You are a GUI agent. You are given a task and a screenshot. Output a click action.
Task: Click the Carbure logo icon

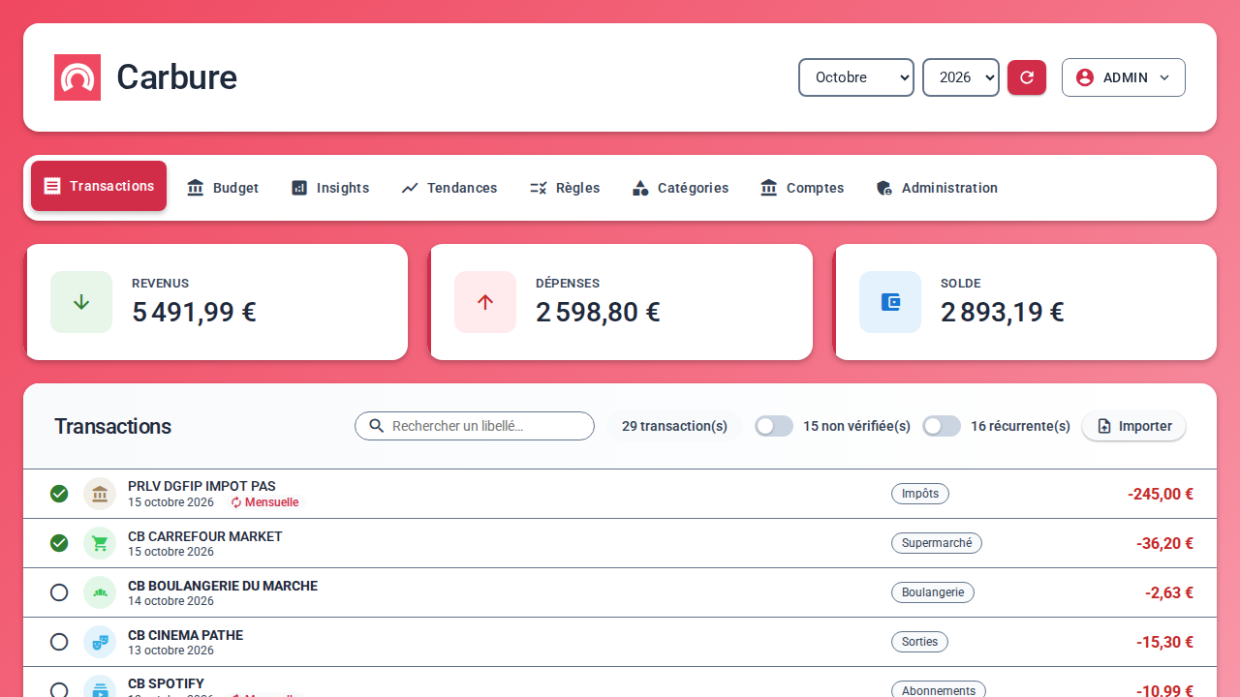pyautogui.click(x=77, y=77)
